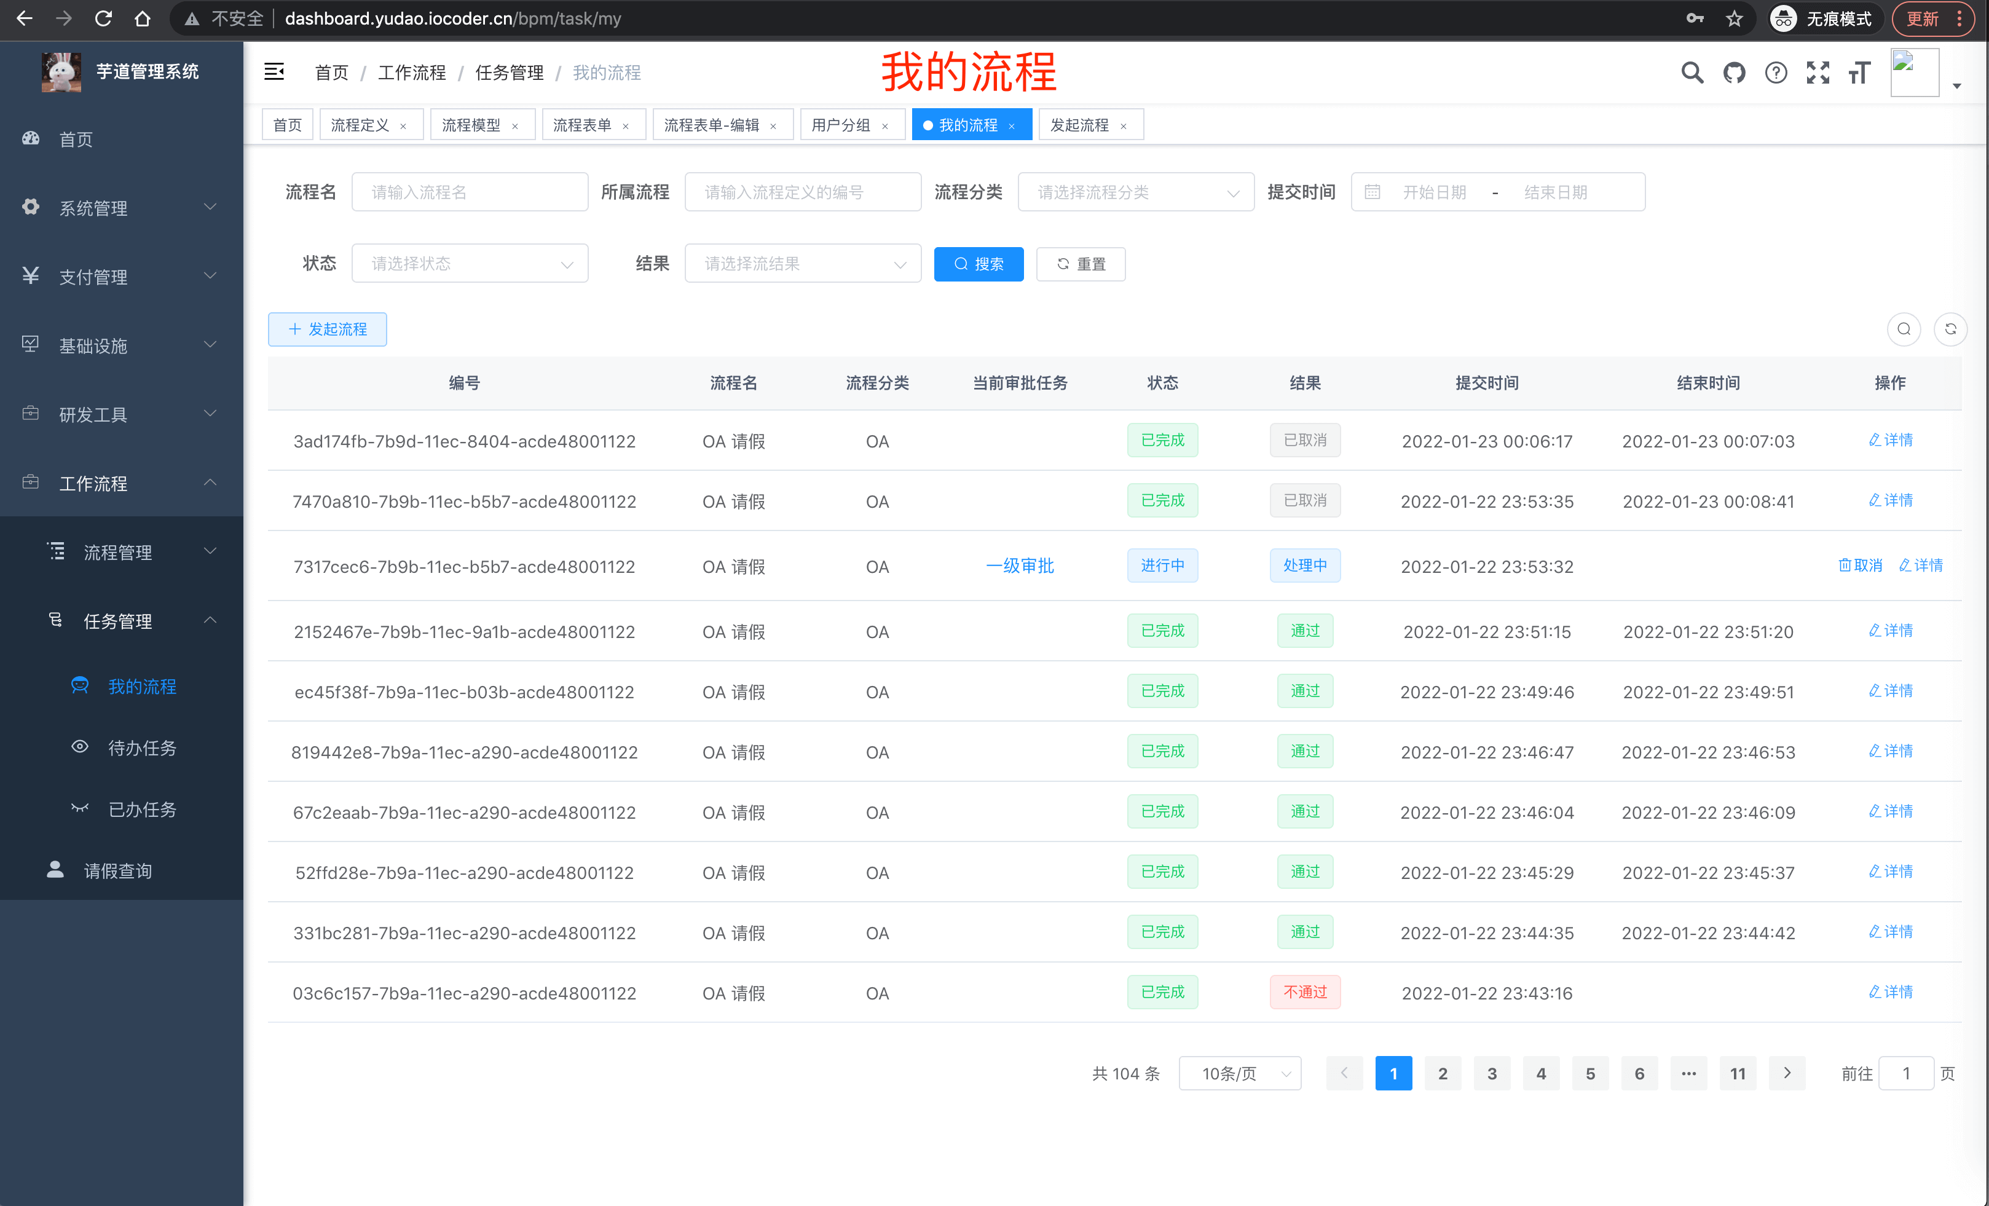Click 发起流程 to start a new process
This screenshot has width=1989, height=1206.
click(x=327, y=328)
